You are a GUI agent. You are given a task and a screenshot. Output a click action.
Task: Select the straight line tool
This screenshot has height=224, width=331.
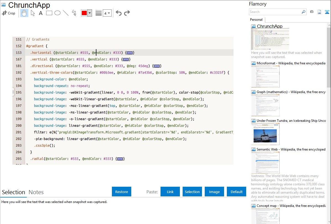coord(66,13)
